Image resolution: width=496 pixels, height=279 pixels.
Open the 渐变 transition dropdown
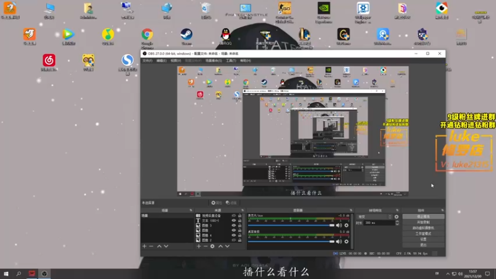(374, 217)
